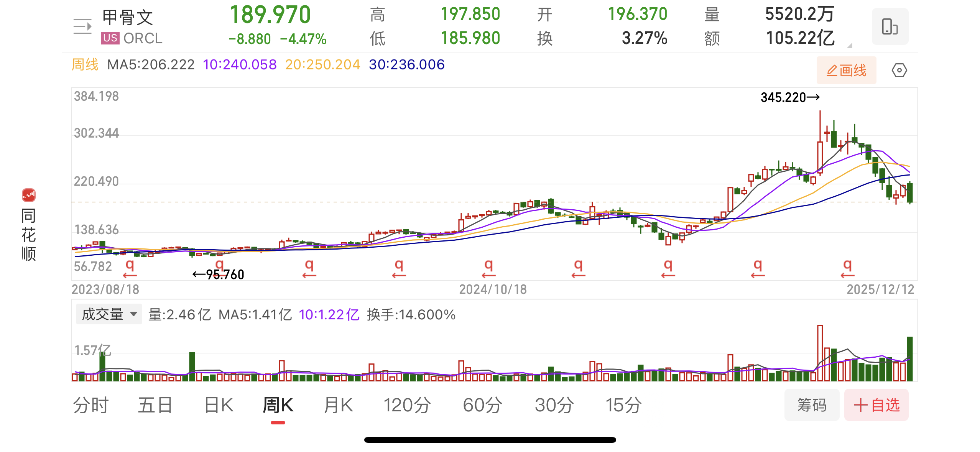Select the 60分 timeframe tab
Viewport: 980px width, 452px height.
pyautogui.click(x=482, y=405)
